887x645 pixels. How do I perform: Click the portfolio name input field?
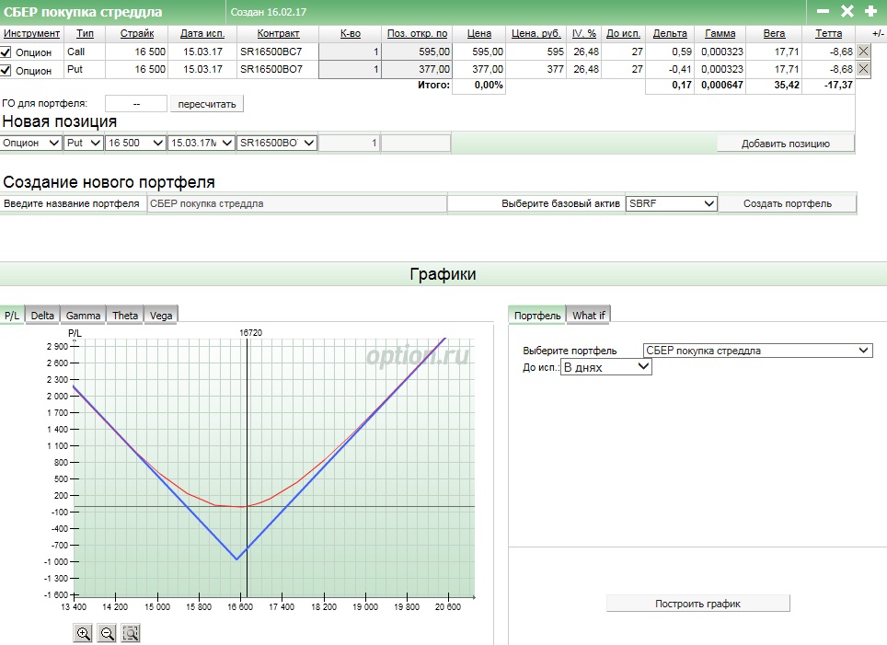(x=296, y=203)
